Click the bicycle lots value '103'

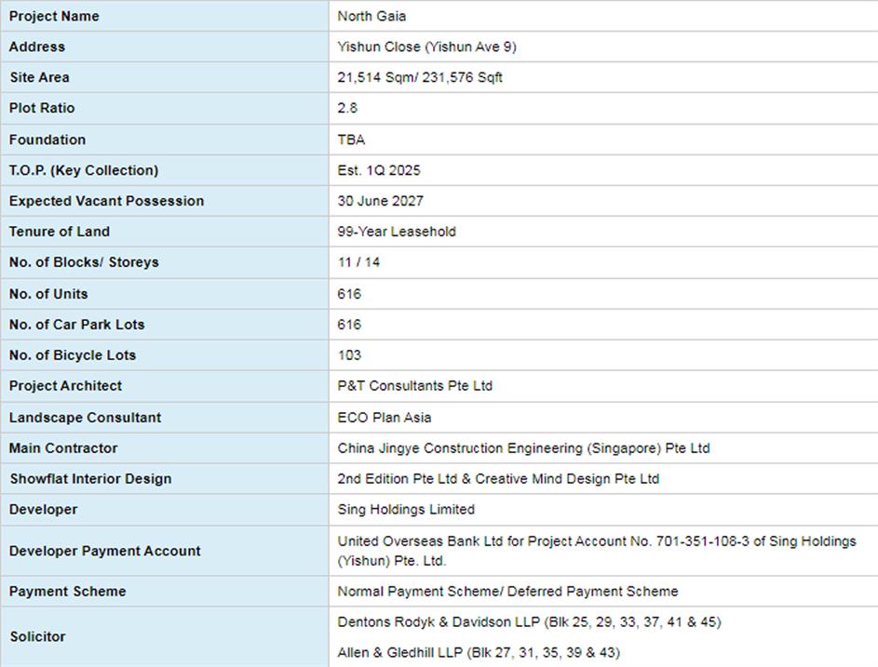click(x=349, y=355)
